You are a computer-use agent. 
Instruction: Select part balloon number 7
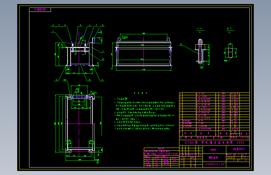click(97, 25)
